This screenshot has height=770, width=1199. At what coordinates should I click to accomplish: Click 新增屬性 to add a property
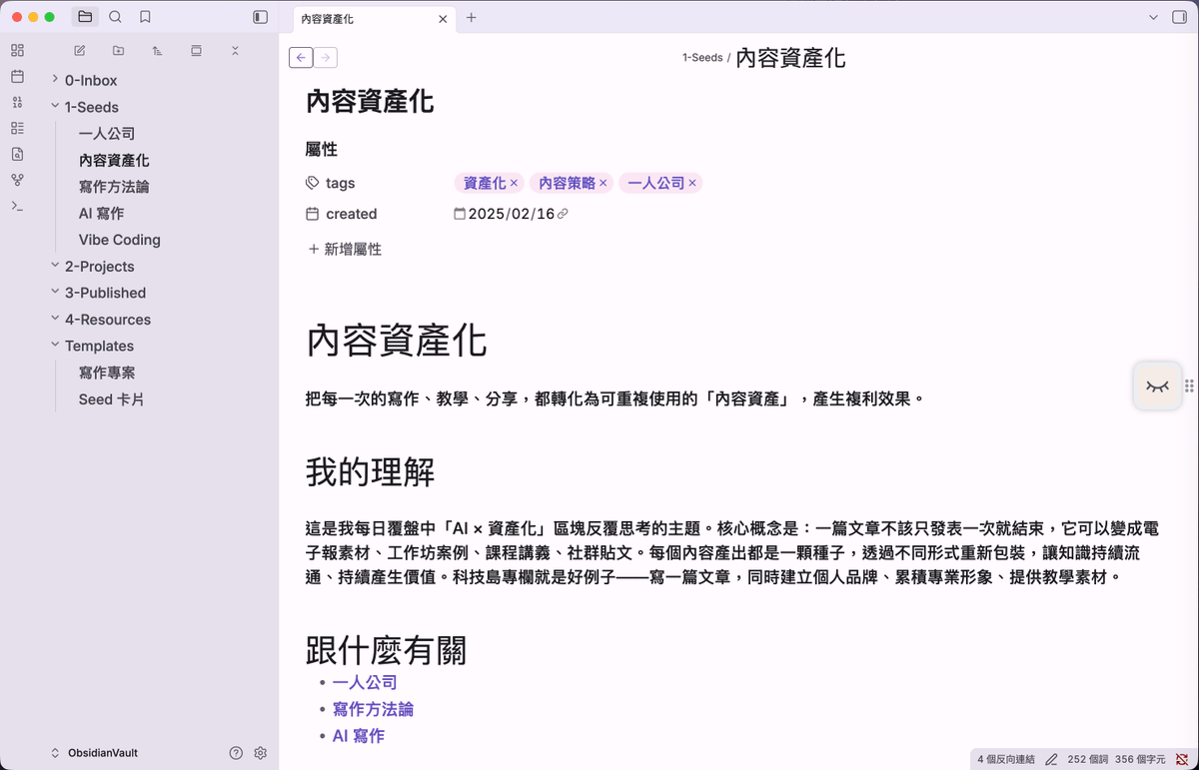(345, 250)
